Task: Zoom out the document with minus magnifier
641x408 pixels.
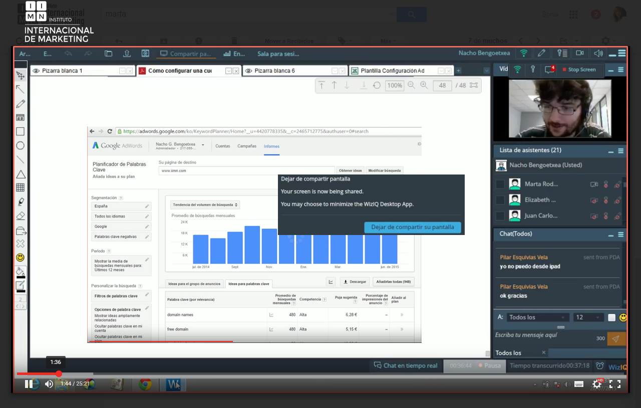Action: pyautogui.click(x=412, y=85)
